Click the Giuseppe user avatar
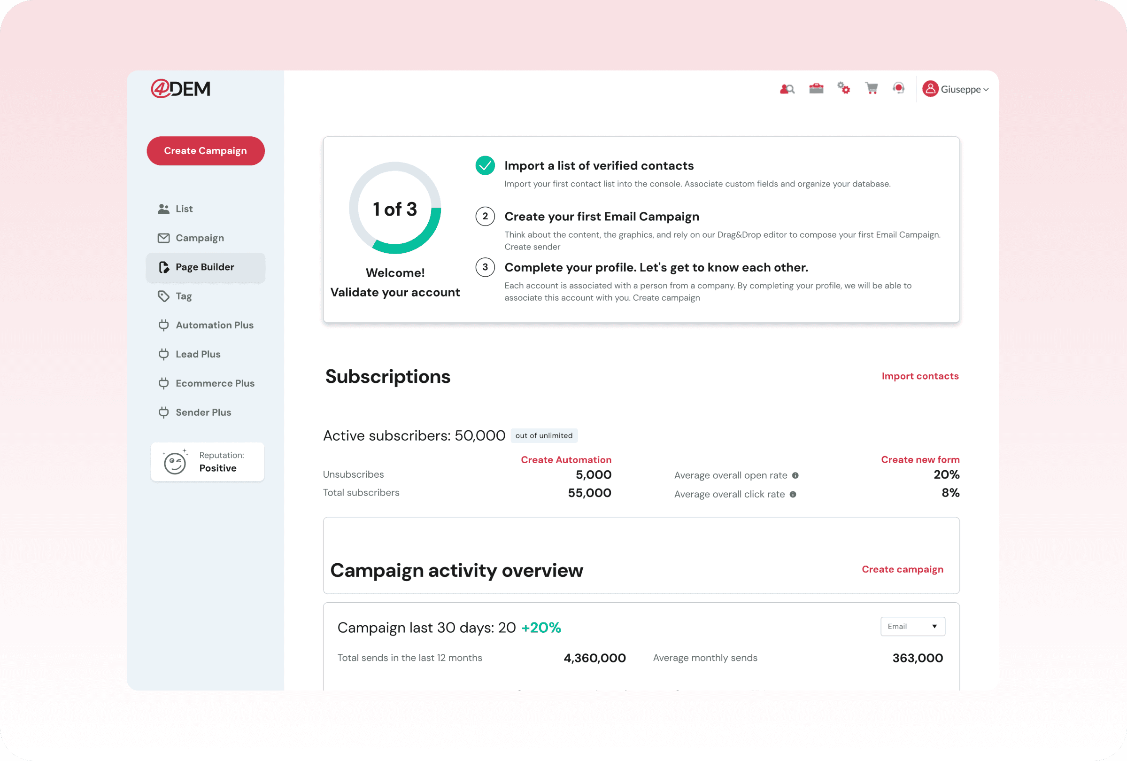Viewport: 1127px width, 761px height. pyautogui.click(x=930, y=89)
